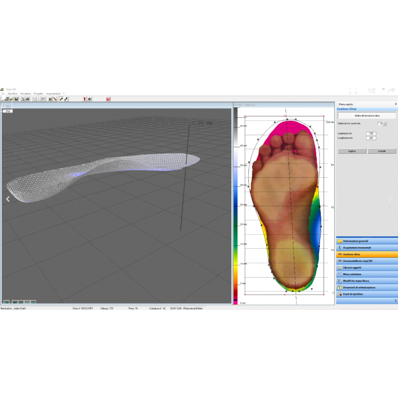Image resolution: width=398 pixels, height=398 pixels.
Task: Click the 3D View tab label
Action: (x=7, y=106)
